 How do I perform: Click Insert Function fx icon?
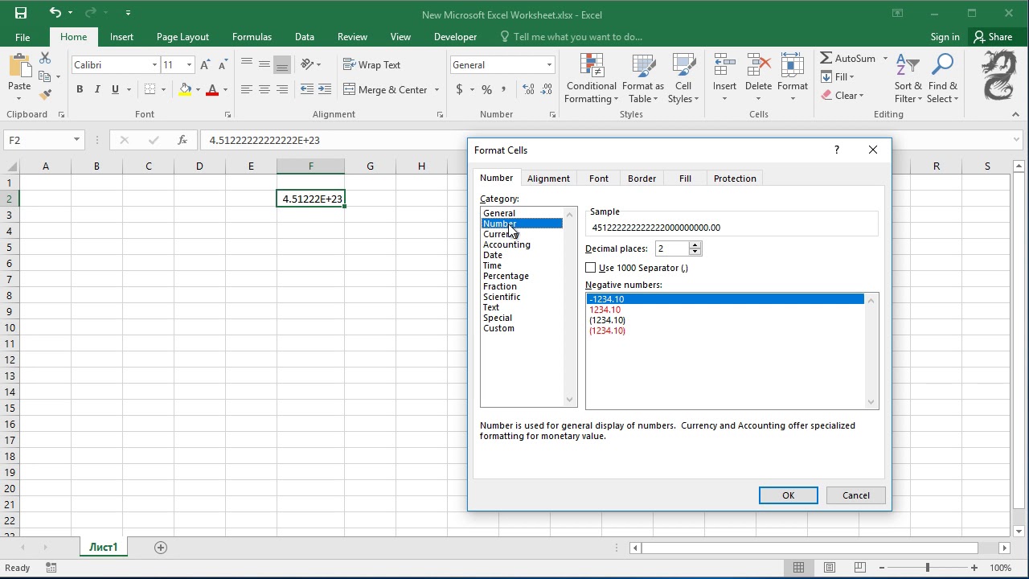pos(182,140)
